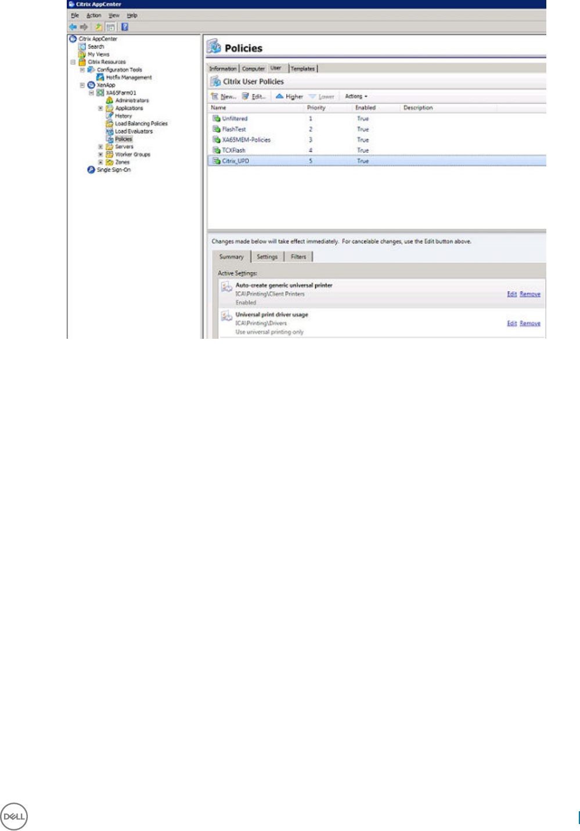Open the Help menu
Viewport: 580px width, 831px height.
[x=132, y=16]
